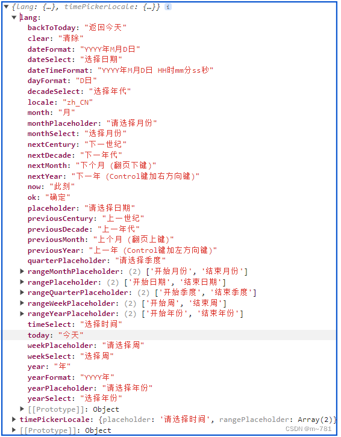Click the previousMonth property row
The height and width of the screenshot is (437, 341).
point(101,240)
